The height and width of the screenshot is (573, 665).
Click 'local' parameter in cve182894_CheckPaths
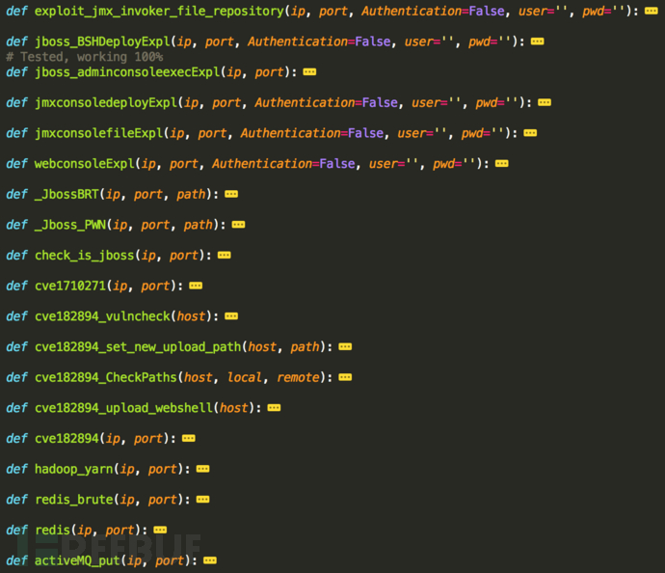pos(244,378)
